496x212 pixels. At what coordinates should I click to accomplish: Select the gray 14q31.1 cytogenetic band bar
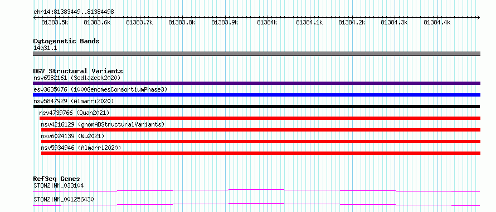point(256,54)
